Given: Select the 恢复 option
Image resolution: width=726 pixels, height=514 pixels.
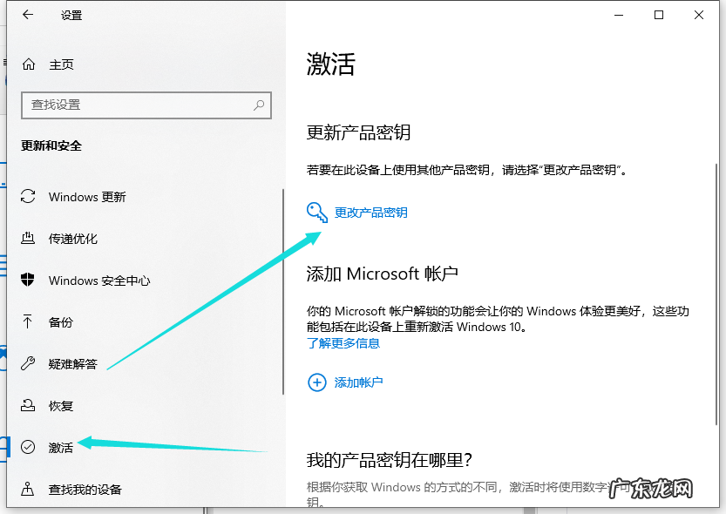Looking at the screenshot, I should (61, 405).
